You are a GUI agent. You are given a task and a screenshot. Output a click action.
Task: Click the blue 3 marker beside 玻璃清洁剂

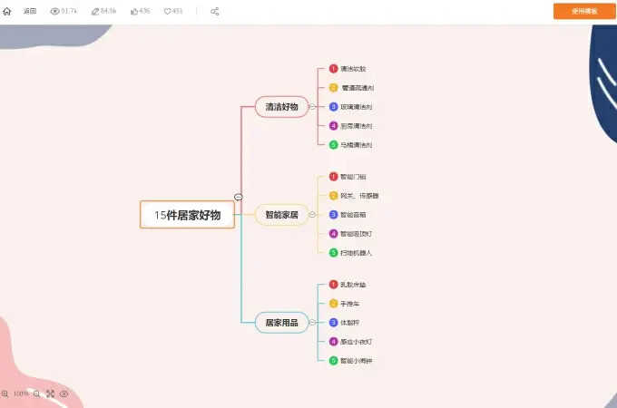pos(333,106)
